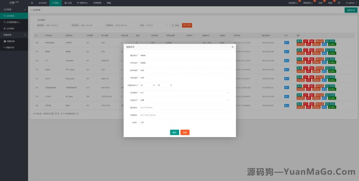Click the 添加会员 button at top right
Viewport: 359px width, 181px height.
351,10
